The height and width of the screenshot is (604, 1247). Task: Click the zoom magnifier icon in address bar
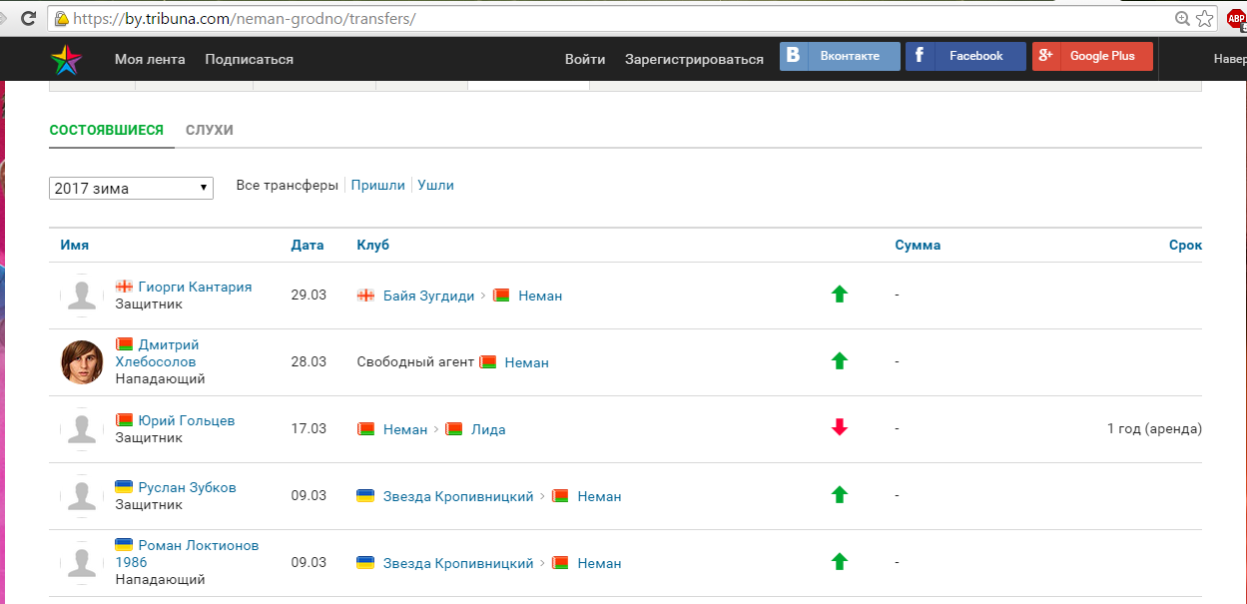[1183, 18]
